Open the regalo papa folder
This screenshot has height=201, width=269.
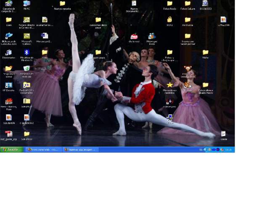coord(98,52)
